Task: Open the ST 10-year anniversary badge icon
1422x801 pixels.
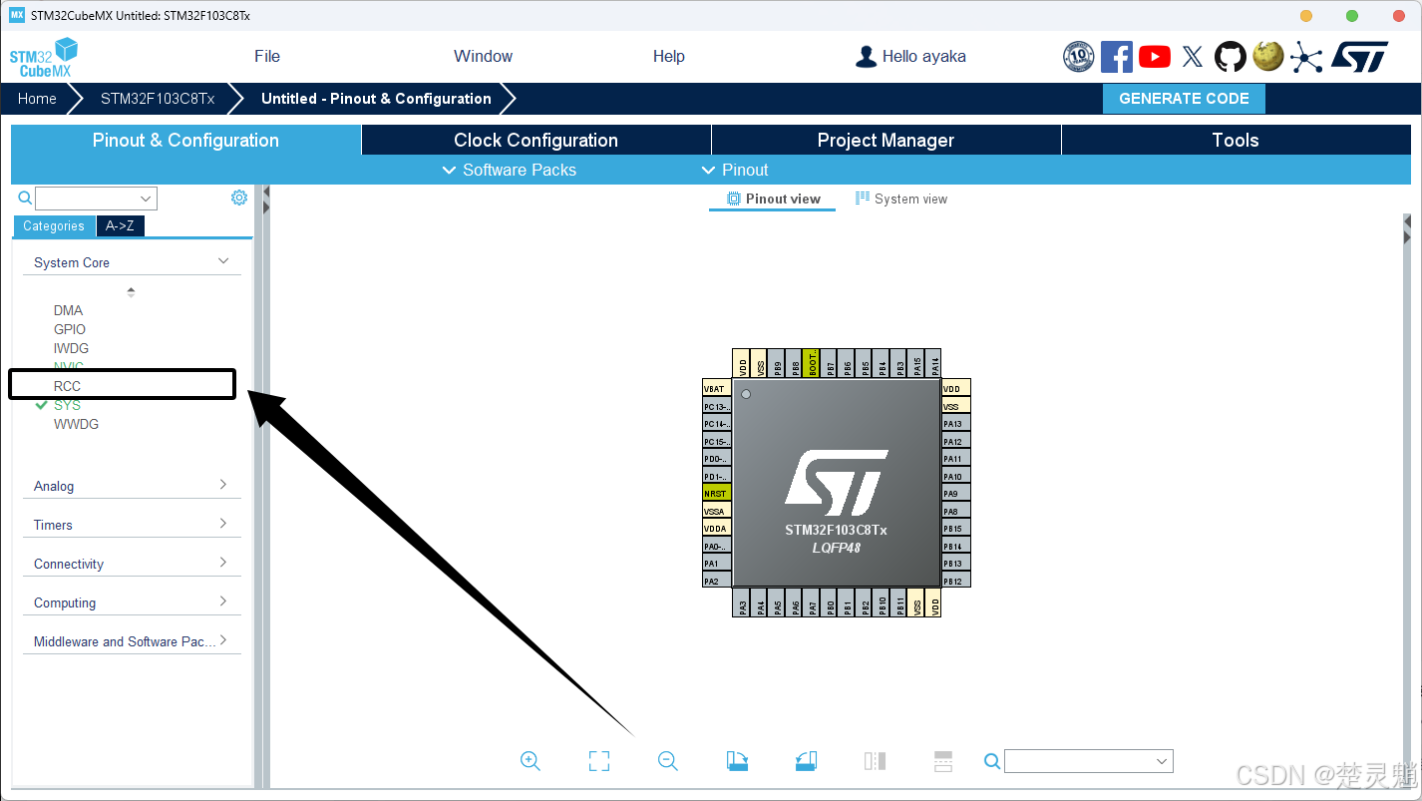Action: [x=1079, y=57]
